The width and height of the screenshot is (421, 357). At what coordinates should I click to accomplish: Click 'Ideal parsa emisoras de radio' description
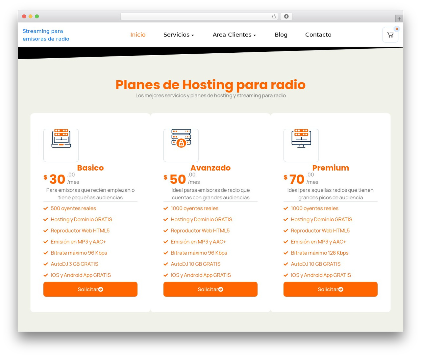(210, 194)
